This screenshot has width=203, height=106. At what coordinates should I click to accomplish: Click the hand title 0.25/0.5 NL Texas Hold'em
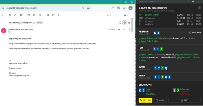click(x=153, y=8)
